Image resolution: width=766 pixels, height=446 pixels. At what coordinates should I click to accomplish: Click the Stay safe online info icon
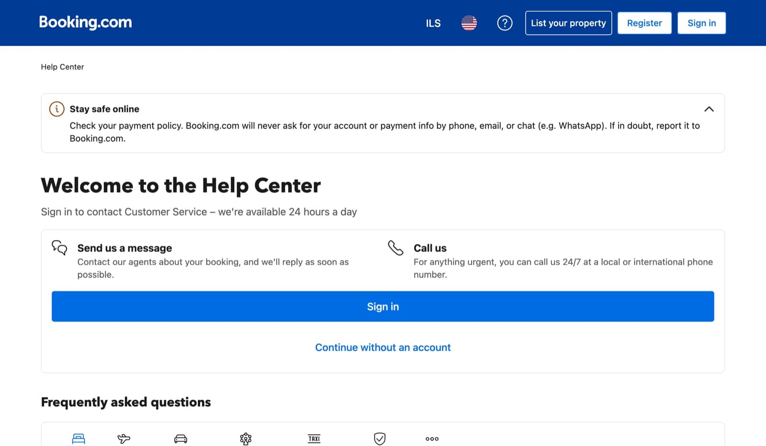[x=56, y=109]
